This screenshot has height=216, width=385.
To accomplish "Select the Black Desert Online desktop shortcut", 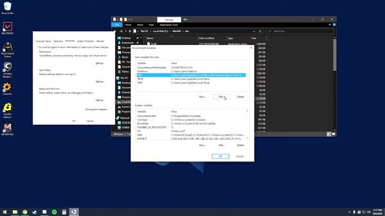I will pyautogui.click(x=7, y=49).
